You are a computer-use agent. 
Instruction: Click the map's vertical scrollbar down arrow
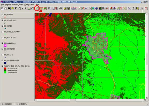(147, 97)
